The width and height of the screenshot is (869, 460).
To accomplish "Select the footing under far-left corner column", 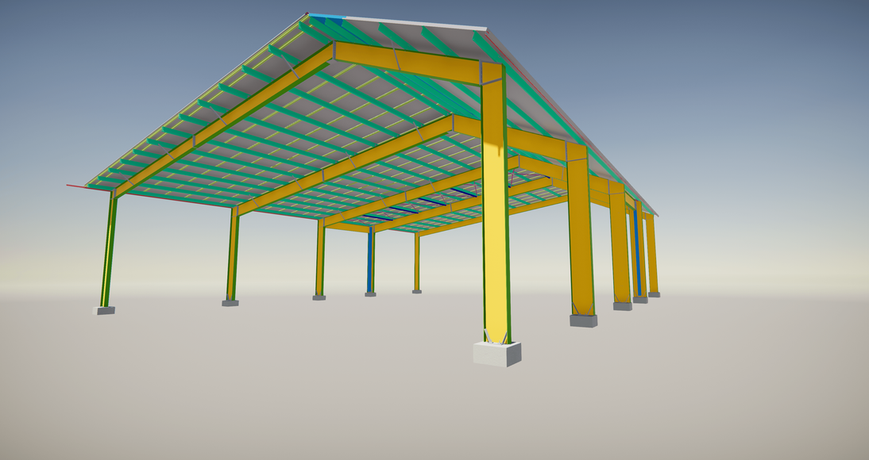I will coord(103,311).
